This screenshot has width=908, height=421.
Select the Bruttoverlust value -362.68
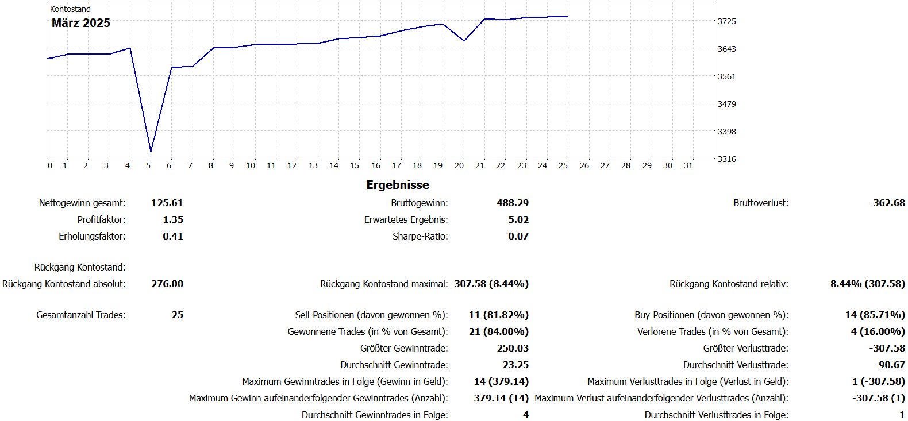tap(887, 203)
